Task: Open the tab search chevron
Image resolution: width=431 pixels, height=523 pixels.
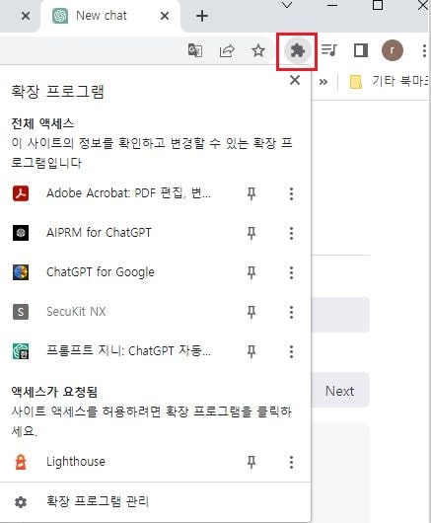Action: point(287,5)
